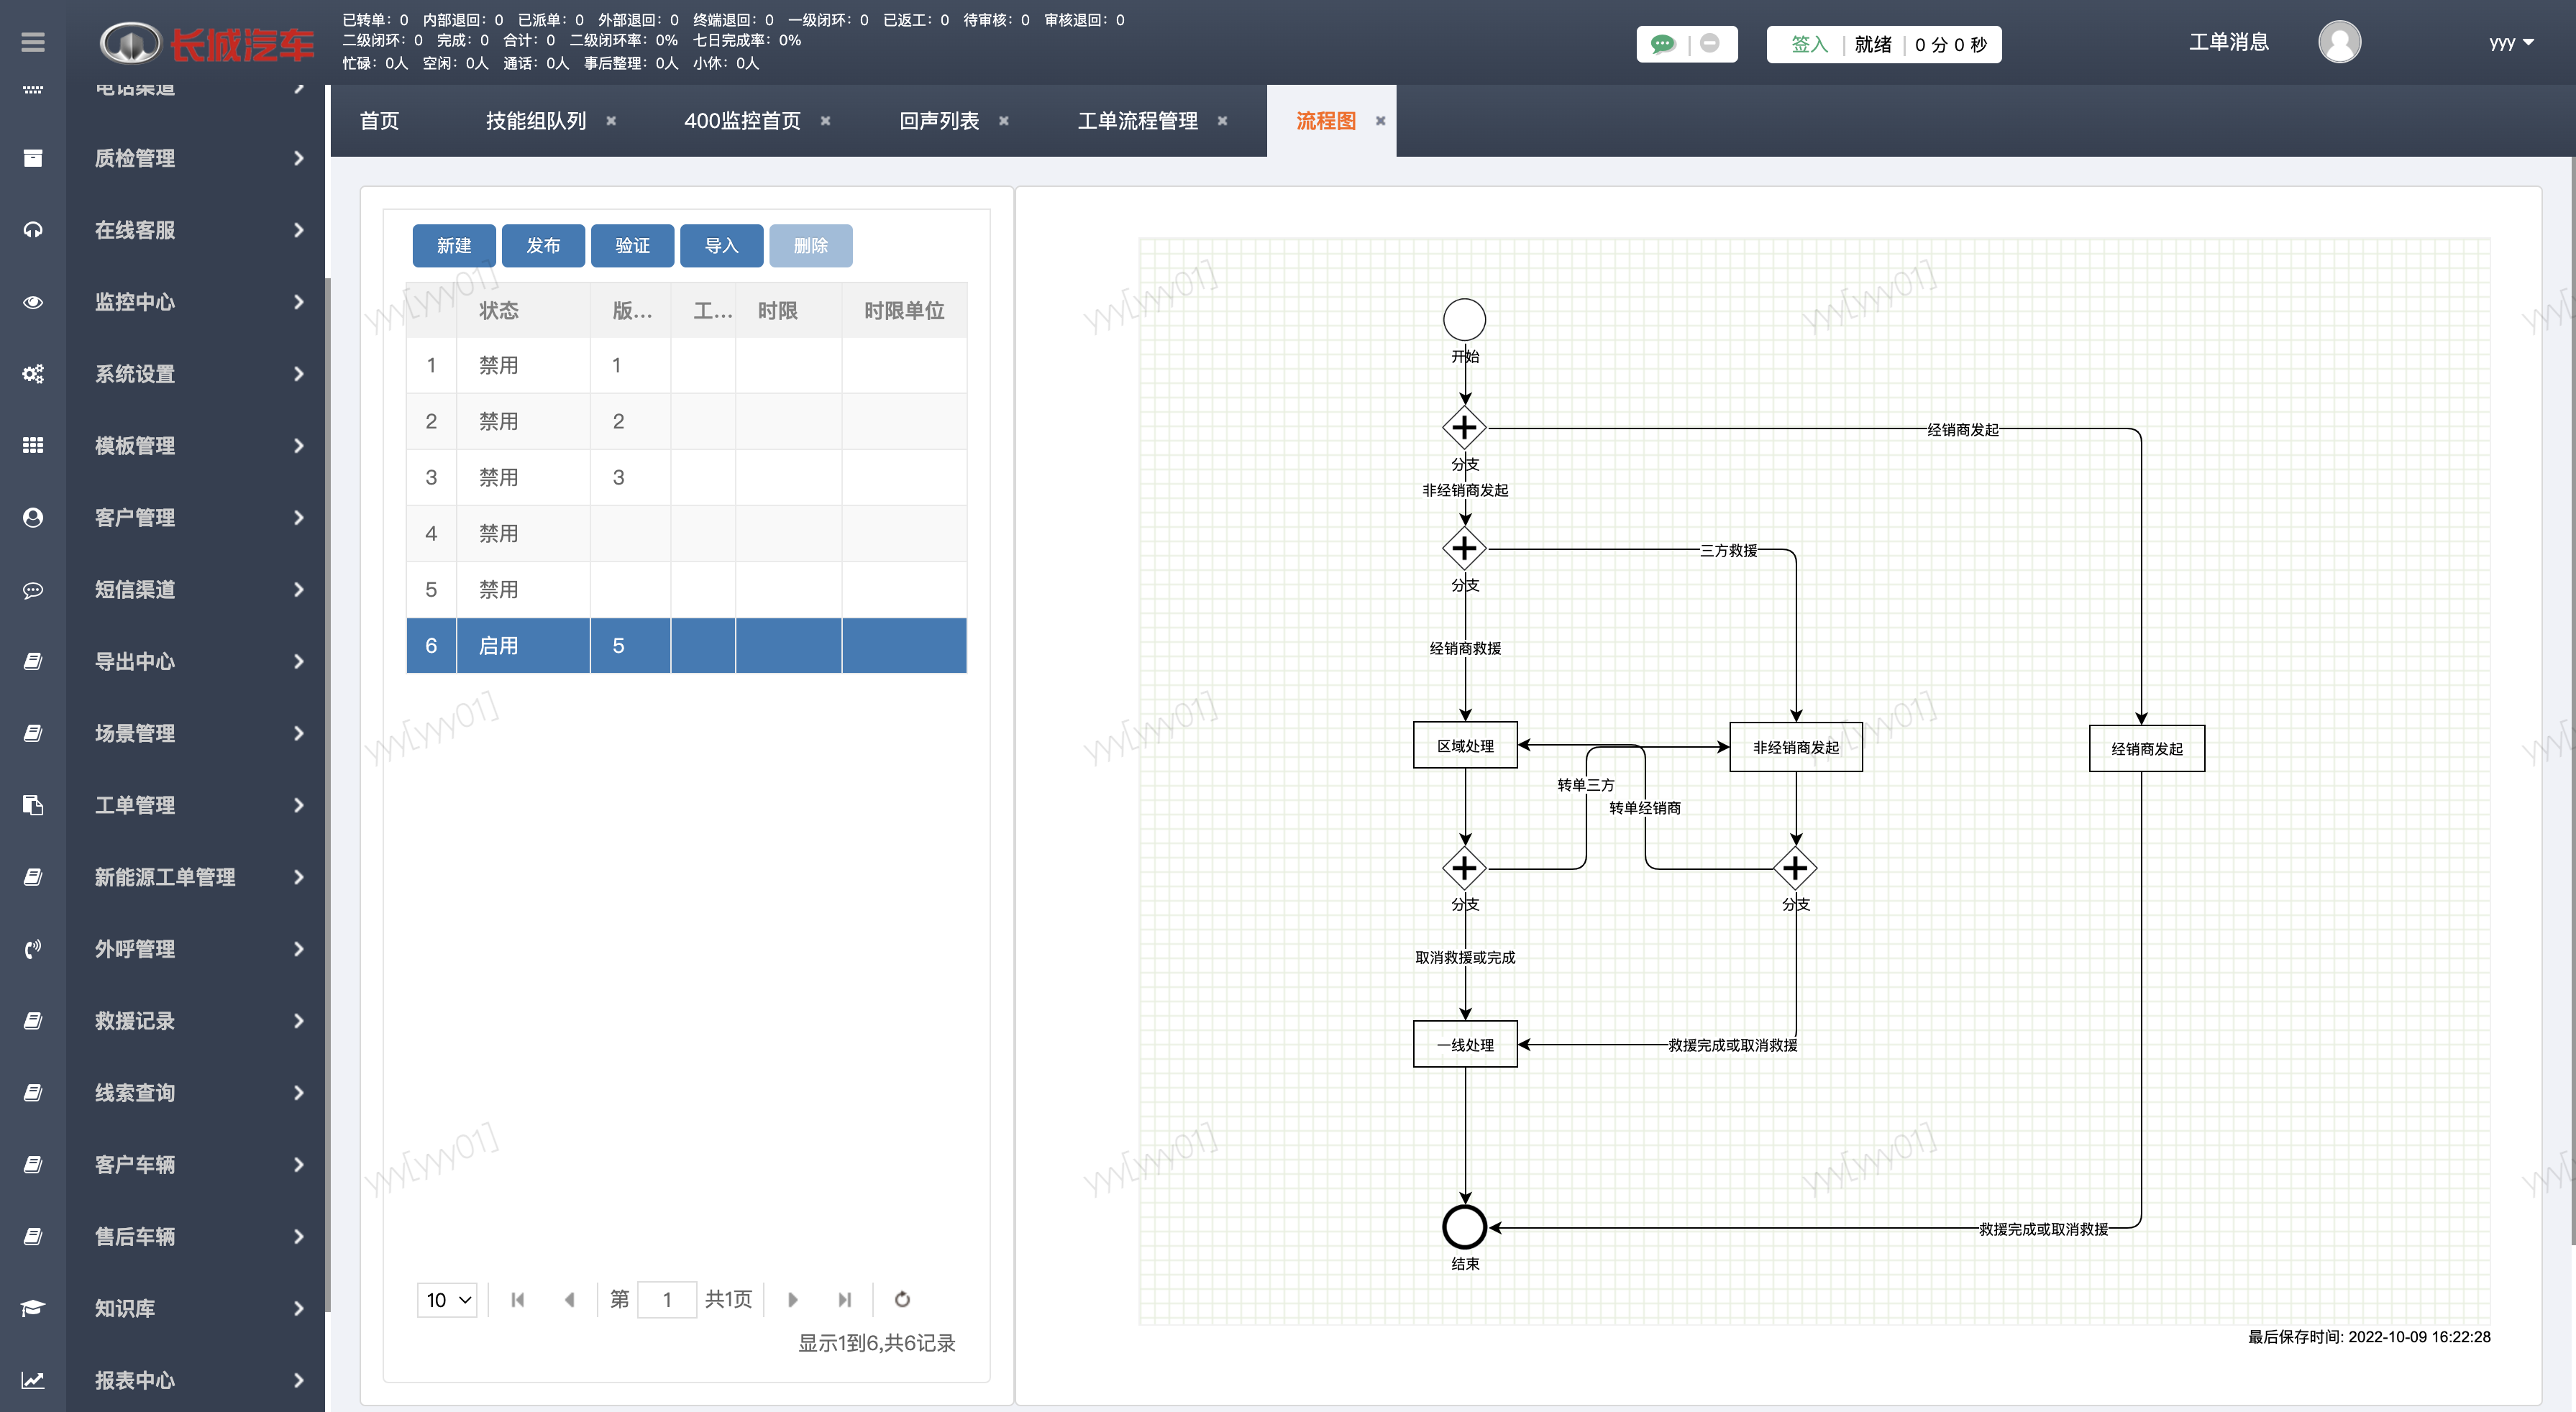Select the 一线处理 flowchart node
Image resolution: width=2576 pixels, height=1412 pixels.
(x=1465, y=1045)
